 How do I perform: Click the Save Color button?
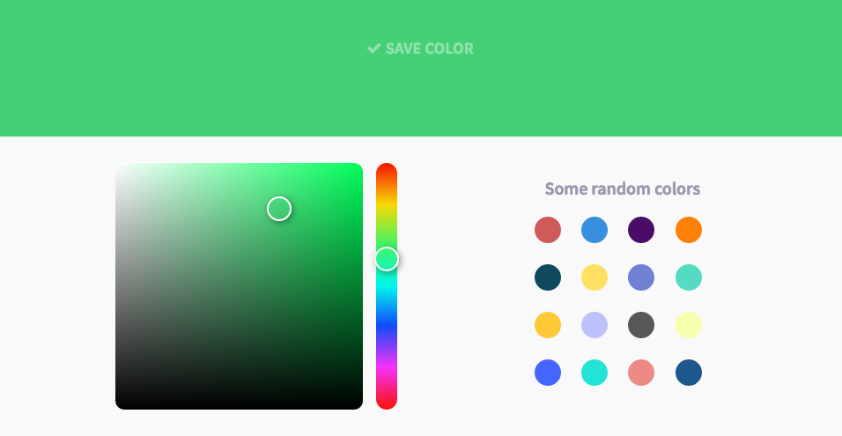(420, 48)
